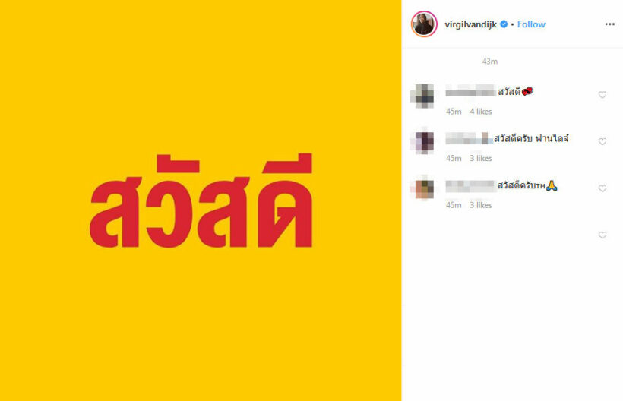This screenshot has height=401, width=623.
Task: View 3 likes on the second comment
Action: (x=481, y=159)
